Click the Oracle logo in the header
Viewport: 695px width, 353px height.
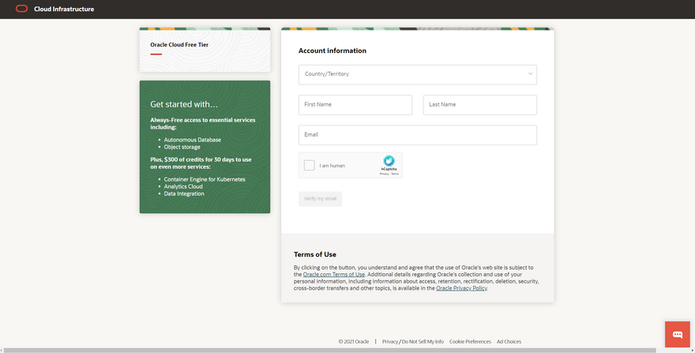point(21,9)
